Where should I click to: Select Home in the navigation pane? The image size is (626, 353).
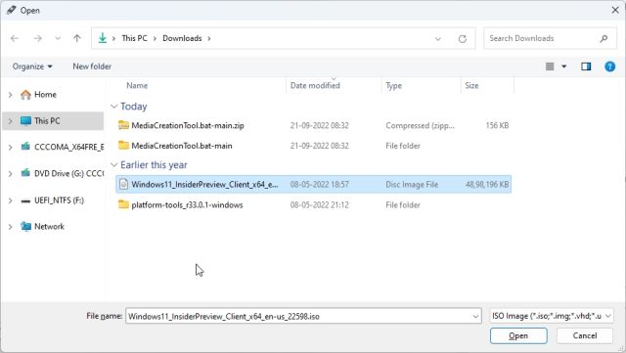pos(45,95)
